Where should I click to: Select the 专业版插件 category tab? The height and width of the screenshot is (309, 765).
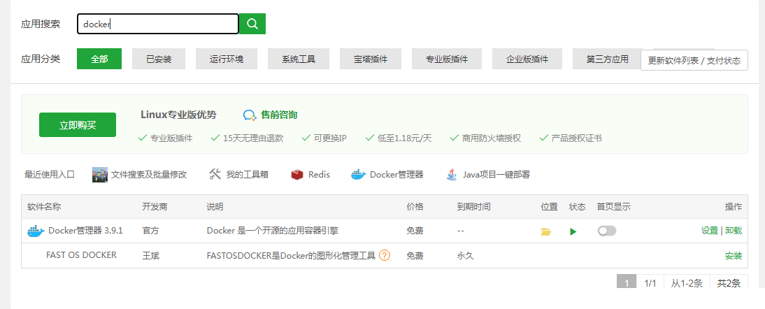click(x=447, y=59)
